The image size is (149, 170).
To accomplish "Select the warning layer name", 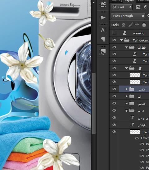I will click(138, 33).
